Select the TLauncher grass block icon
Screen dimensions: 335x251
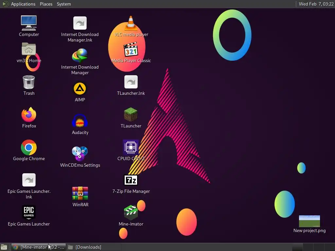pos(131,115)
